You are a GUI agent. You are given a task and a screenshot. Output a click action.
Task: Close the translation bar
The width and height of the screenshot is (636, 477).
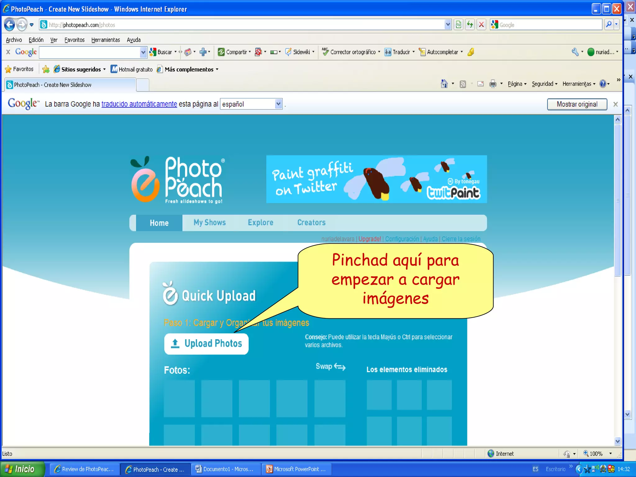pyautogui.click(x=616, y=104)
